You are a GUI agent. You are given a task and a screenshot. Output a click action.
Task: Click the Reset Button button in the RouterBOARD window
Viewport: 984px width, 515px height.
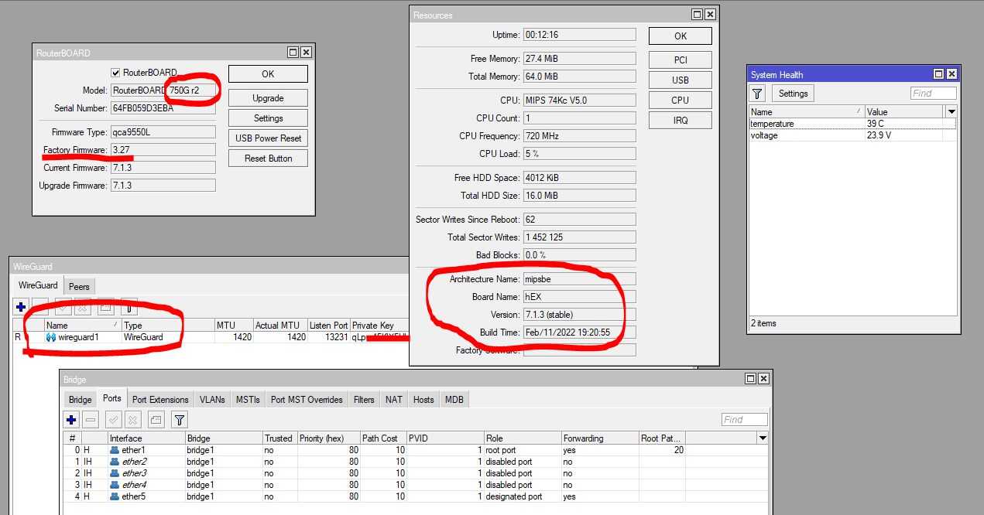pyautogui.click(x=268, y=159)
